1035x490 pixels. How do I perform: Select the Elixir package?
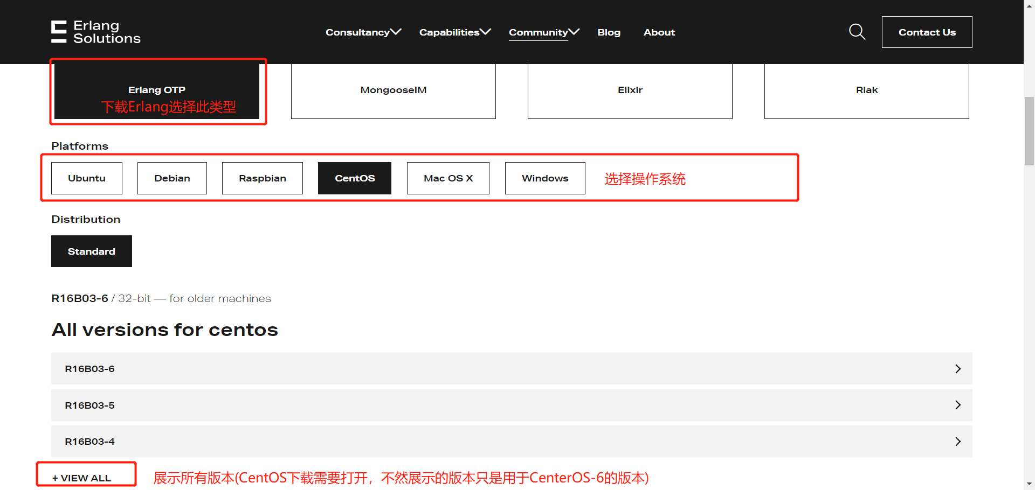coord(630,90)
